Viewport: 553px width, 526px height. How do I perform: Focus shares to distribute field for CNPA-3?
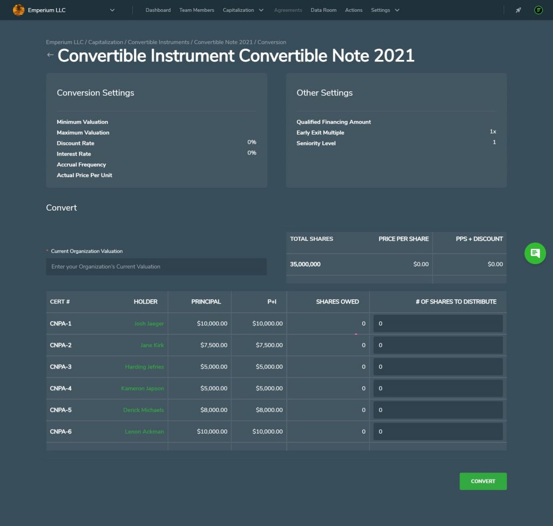click(438, 367)
